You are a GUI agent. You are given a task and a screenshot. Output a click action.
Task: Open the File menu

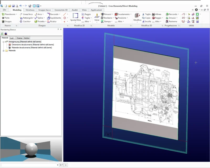[x=4, y=10]
